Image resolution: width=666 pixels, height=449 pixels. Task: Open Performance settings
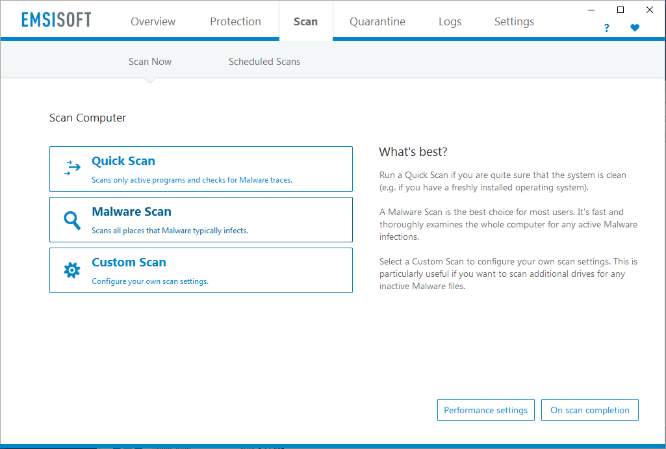click(485, 410)
